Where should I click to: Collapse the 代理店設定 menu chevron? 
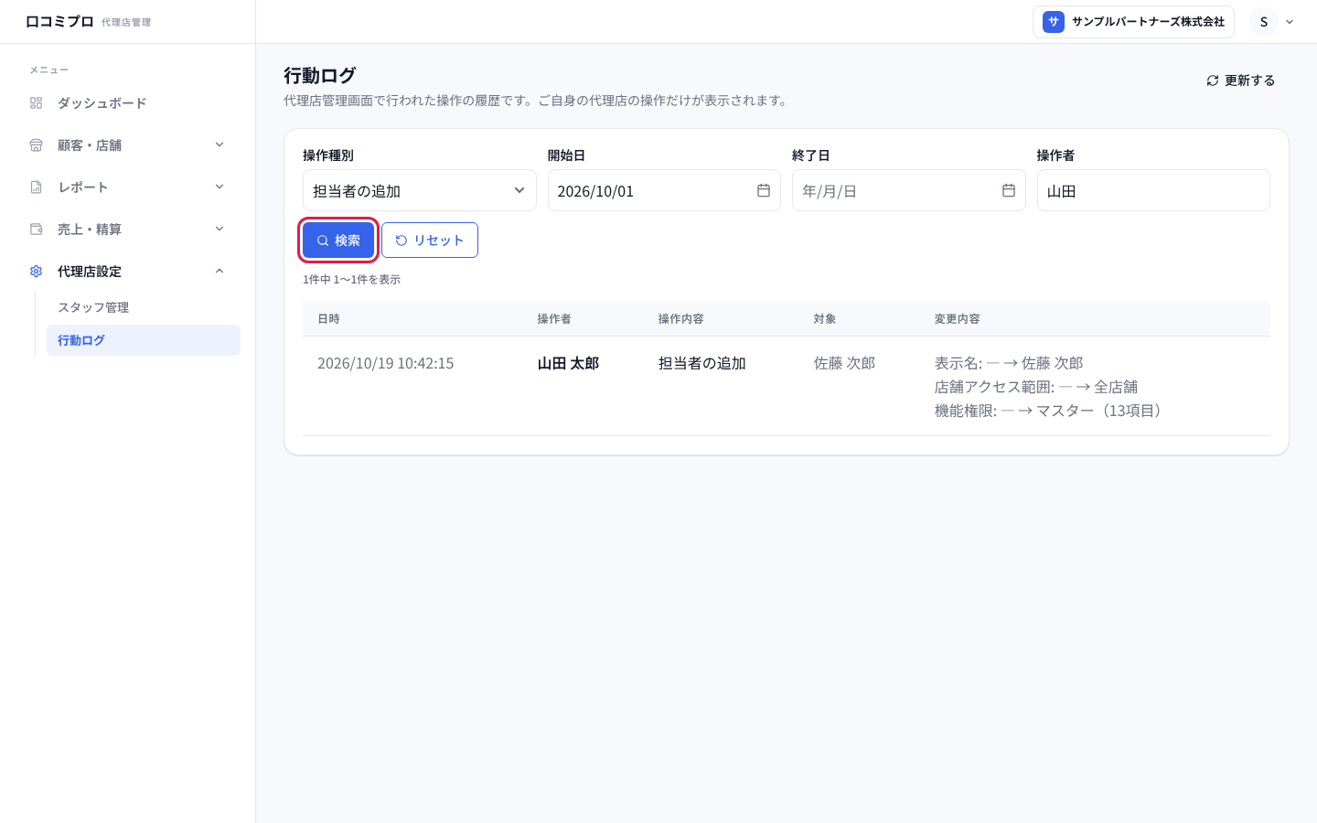(x=219, y=272)
